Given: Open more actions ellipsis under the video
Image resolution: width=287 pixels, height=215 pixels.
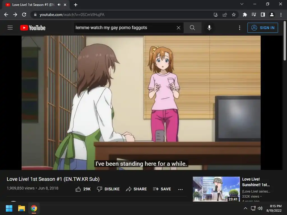Looking at the screenshot, I should click(x=180, y=190).
